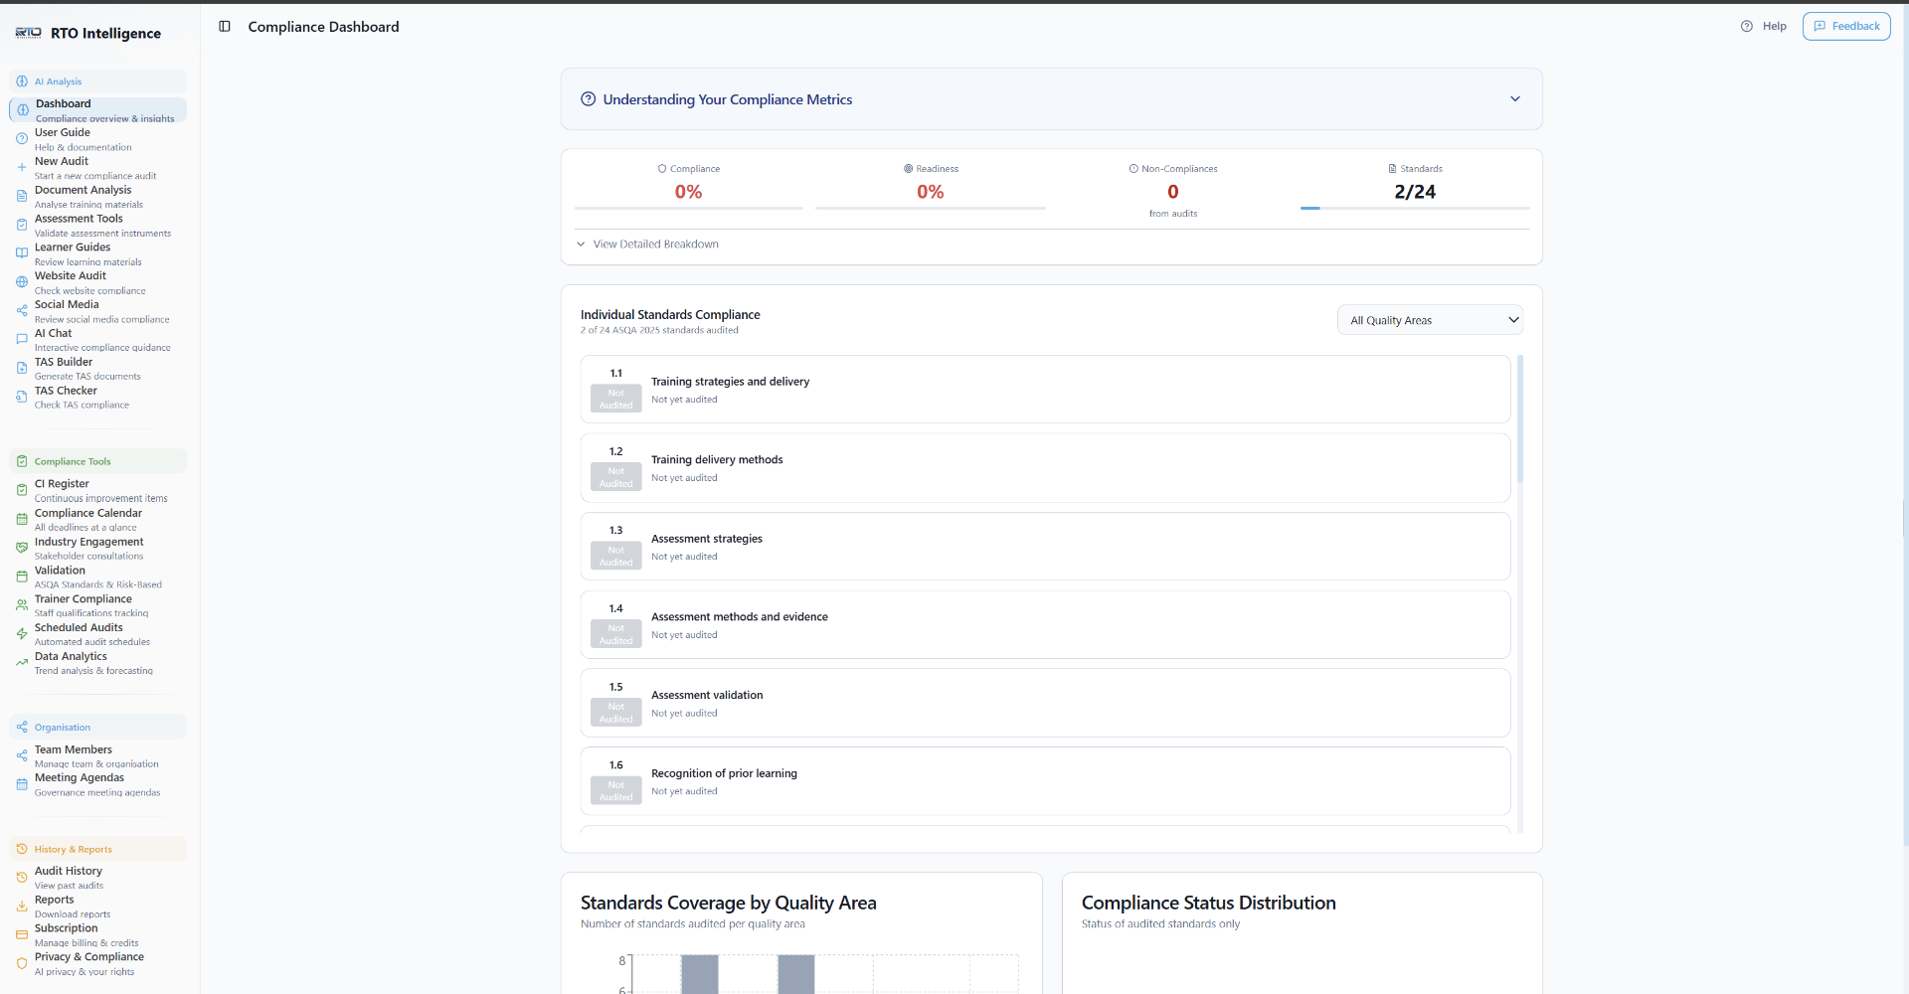The image size is (1909, 994).
Task: Click the Learner Guides book icon
Action: tap(22, 253)
